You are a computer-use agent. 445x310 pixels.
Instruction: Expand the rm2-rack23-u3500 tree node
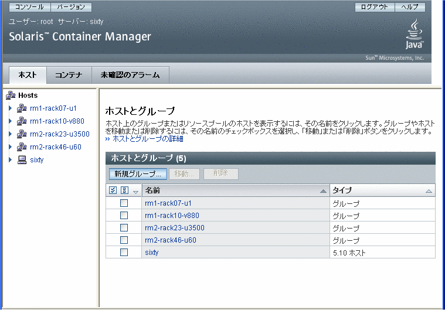click(10, 134)
